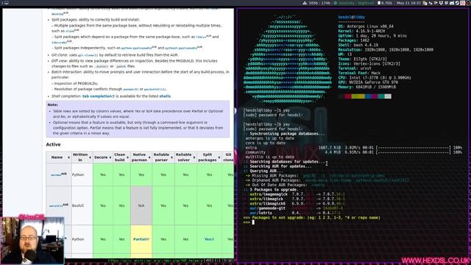The width and height of the screenshot is (471, 265).
Task: Click the extra/imagemagick line in terminal
Action: (x=297, y=194)
